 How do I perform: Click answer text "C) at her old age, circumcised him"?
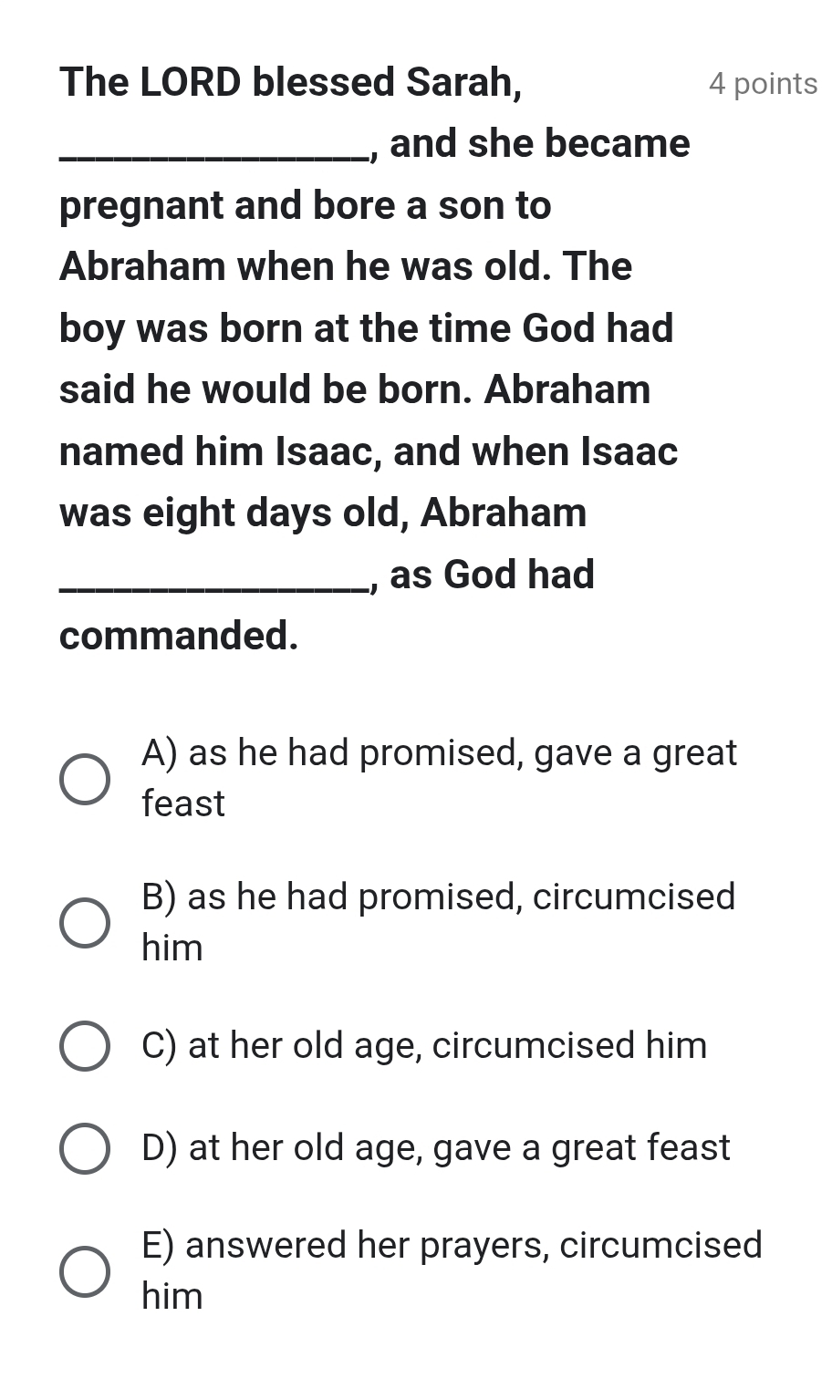pyautogui.click(x=424, y=1045)
